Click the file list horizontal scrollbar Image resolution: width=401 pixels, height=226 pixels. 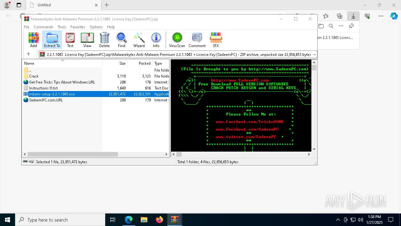point(72,154)
